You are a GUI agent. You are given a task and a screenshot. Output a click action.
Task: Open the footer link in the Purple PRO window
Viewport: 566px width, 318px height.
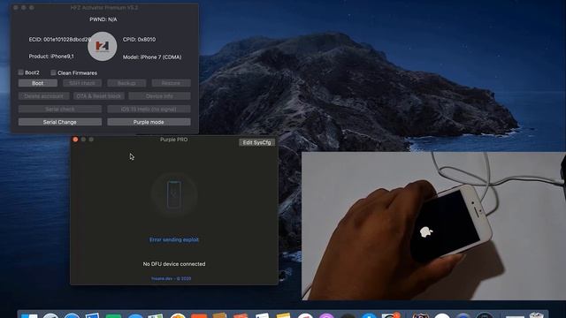[x=171, y=278]
